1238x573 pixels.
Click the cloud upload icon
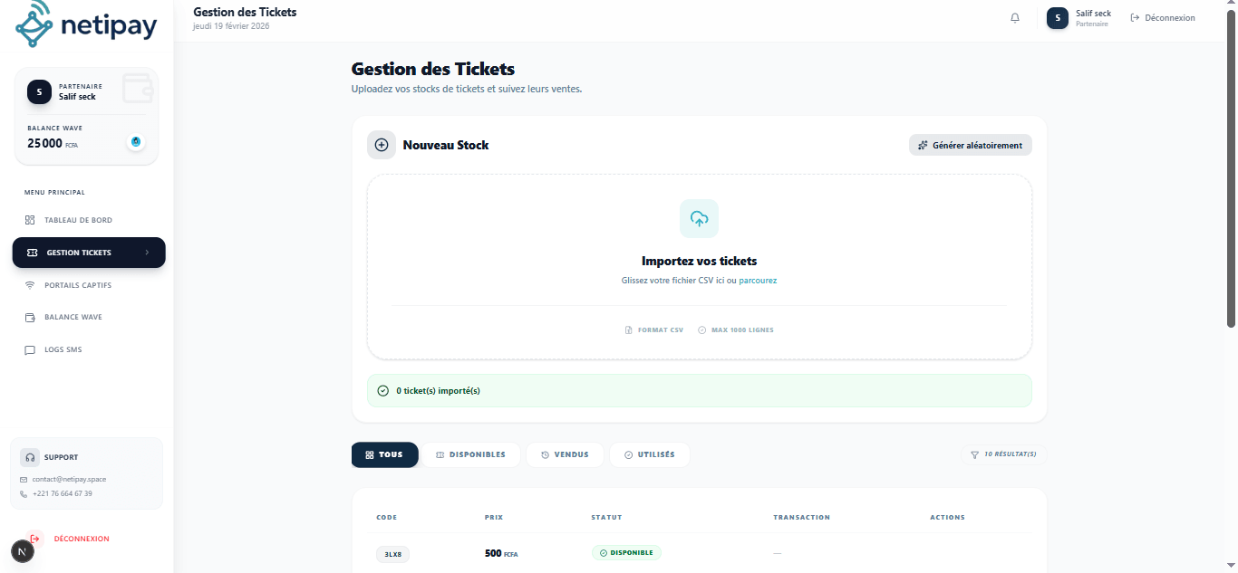tap(699, 218)
